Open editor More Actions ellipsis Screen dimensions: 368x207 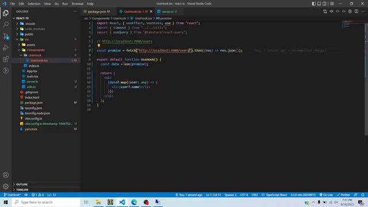pos(363,11)
